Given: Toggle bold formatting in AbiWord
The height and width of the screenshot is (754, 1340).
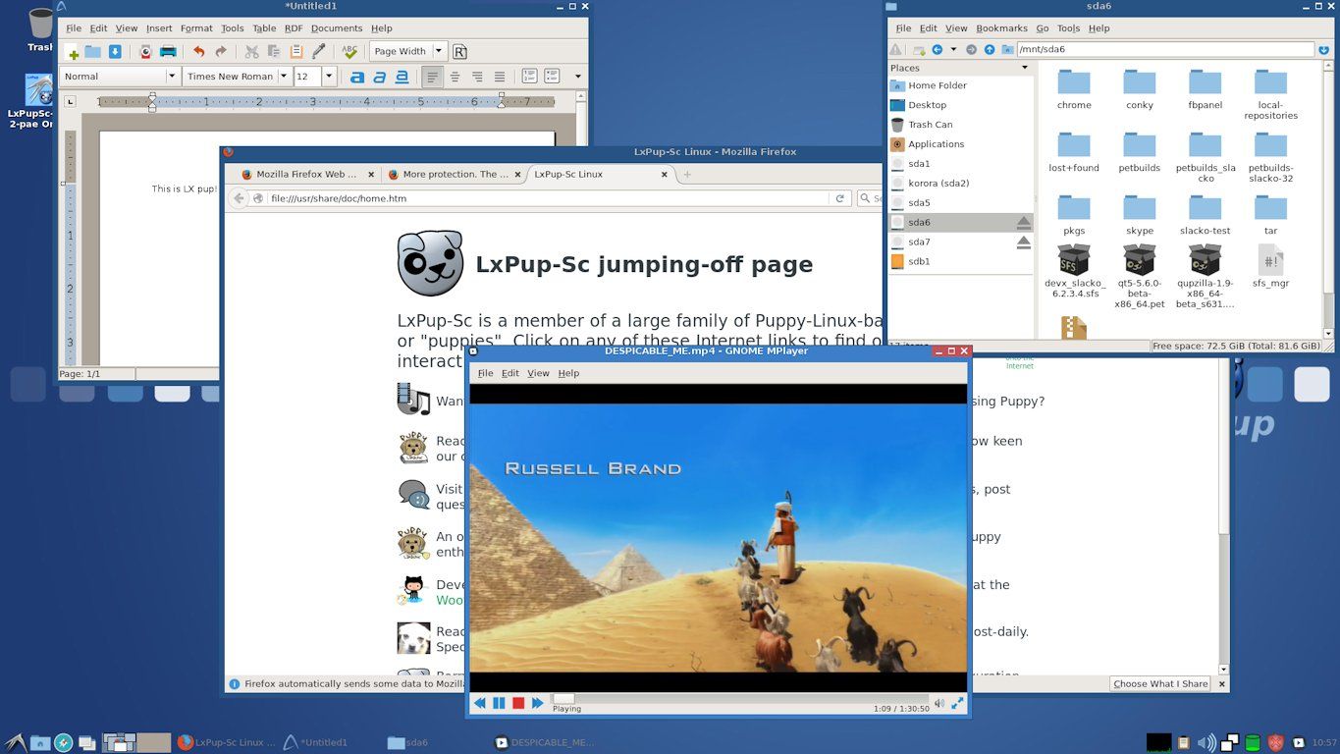Looking at the screenshot, I should [x=358, y=76].
